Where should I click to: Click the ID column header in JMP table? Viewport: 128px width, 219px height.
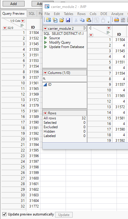(119, 34)
